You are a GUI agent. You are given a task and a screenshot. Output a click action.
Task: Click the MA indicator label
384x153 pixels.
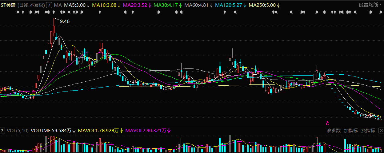pyautogui.click(x=58, y=5)
